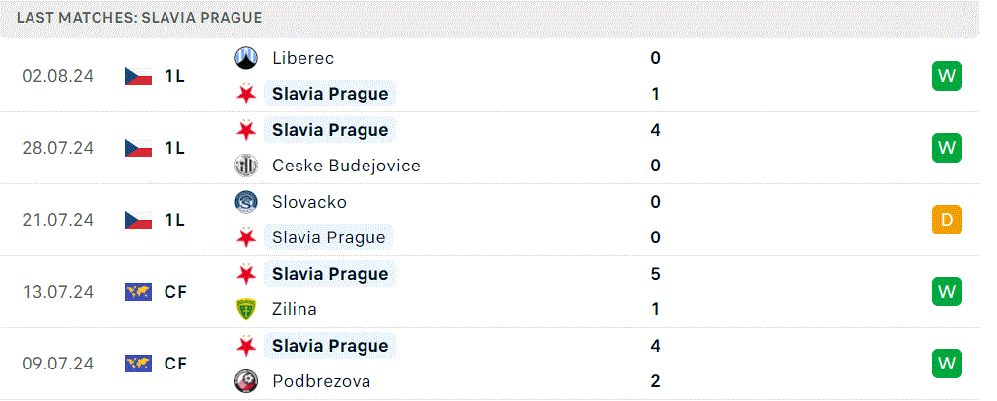Screen dimensions: 997x401
Task: Click the green W badge for the Podbrezova match
Action: [947, 364]
